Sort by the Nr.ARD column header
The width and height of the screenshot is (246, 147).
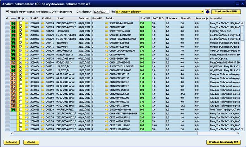tap(35, 19)
